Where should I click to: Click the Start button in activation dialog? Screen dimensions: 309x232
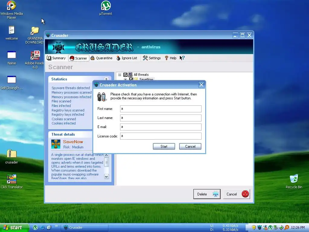164,147
